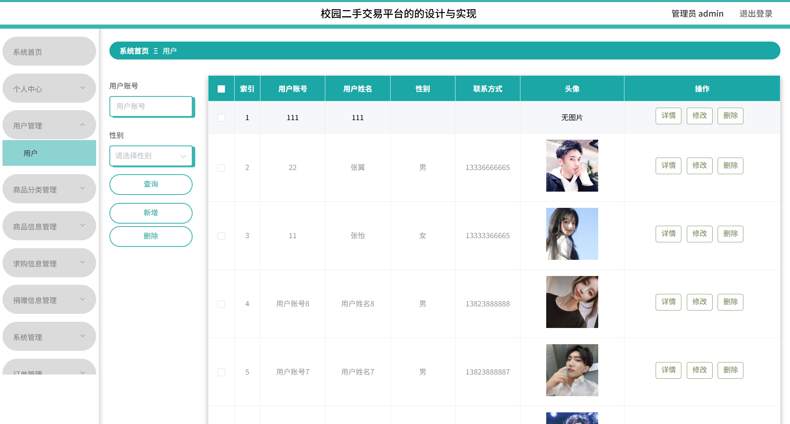Open 系统首页 in the sidebar
The height and width of the screenshot is (424, 790).
point(49,52)
